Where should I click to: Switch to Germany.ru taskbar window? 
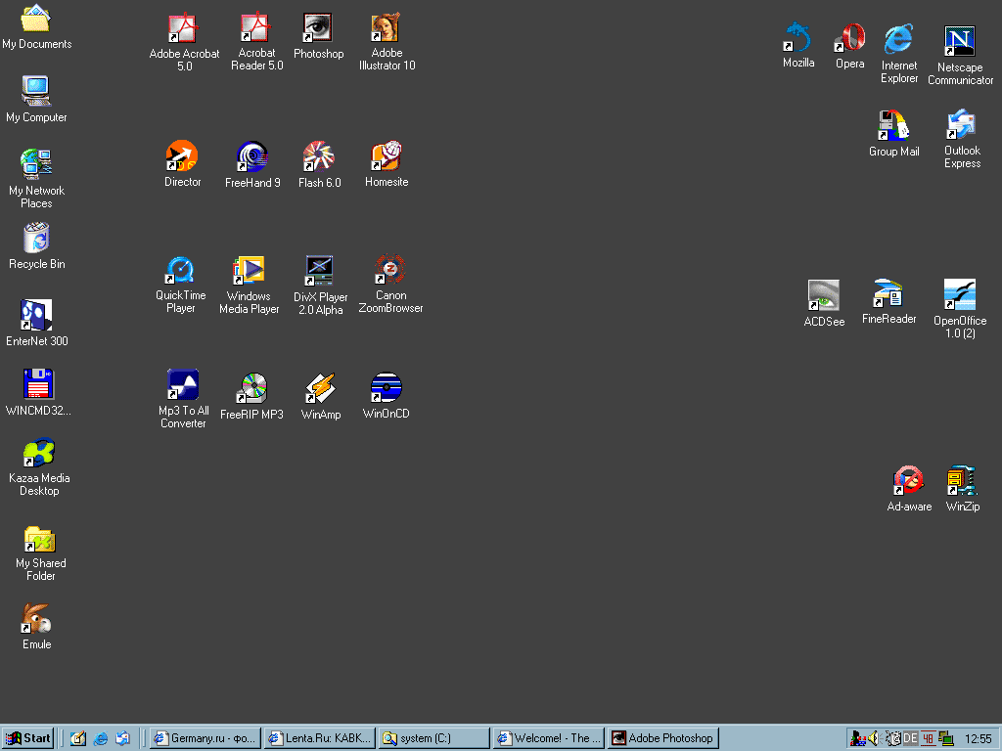205,738
